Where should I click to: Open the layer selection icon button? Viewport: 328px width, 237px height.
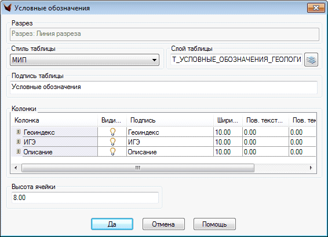[311, 60]
